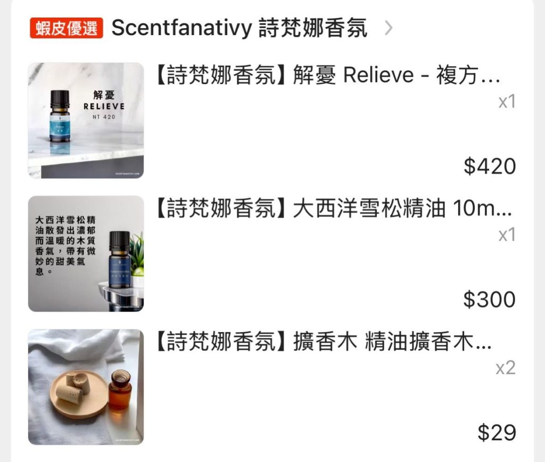Select the 解憂 Relieve product title
The image size is (545, 462).
click(328, 75)
